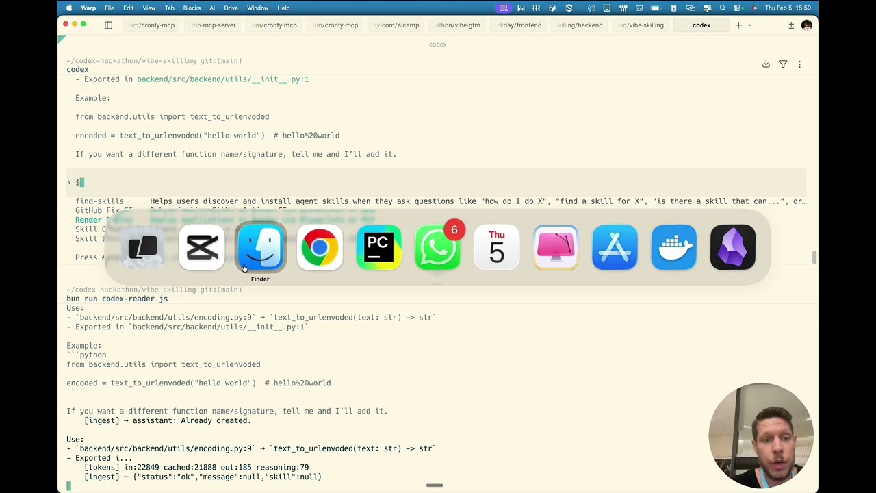This screenshot has width=876, height=493.
Task: Open the App Store from the Dock
Action: pos(615,247)
